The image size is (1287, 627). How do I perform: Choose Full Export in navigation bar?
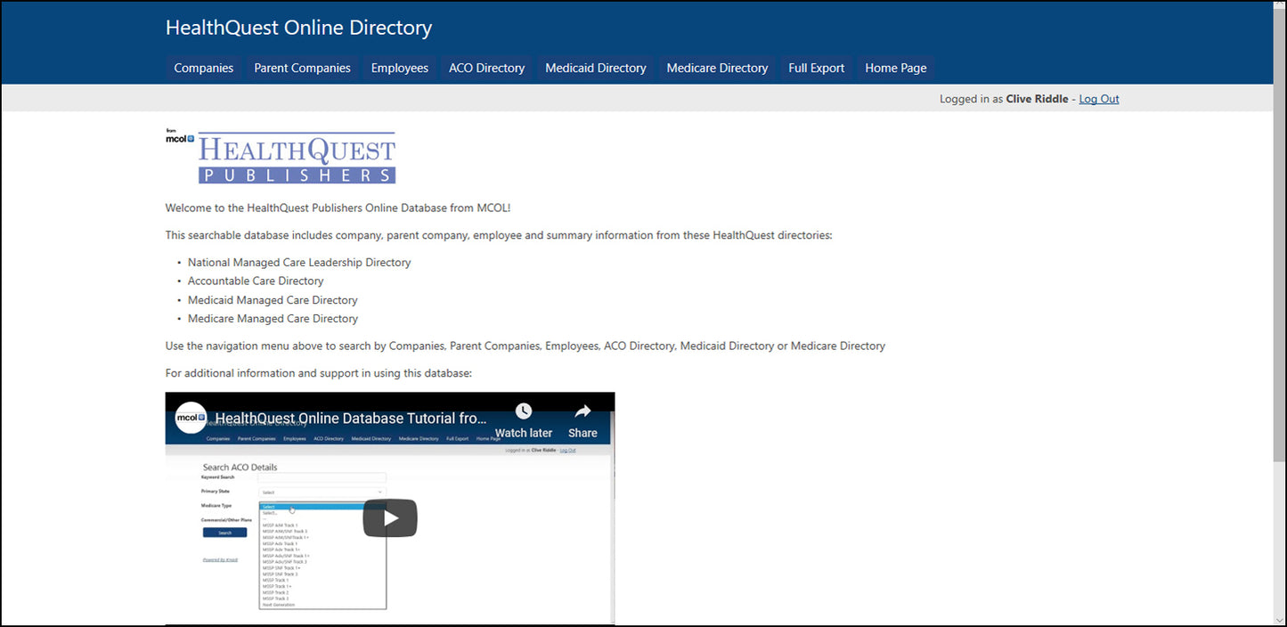(x=816, y=68)
